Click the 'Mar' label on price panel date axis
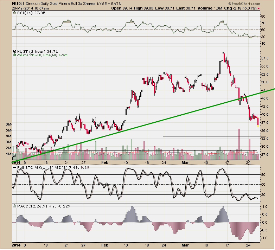 185,162
